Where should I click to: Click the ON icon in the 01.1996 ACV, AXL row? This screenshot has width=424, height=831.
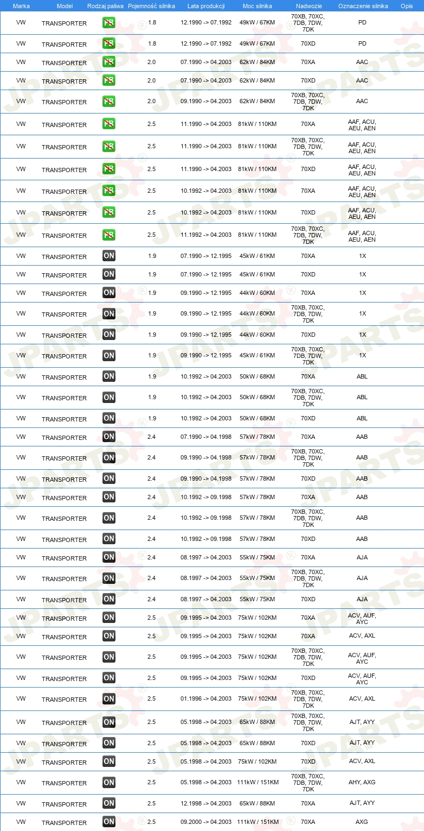(x=109, y=699)
